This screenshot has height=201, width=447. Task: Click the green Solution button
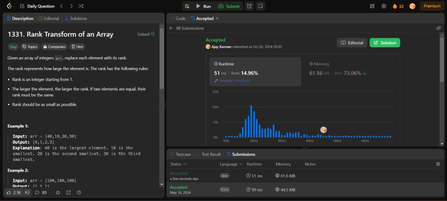(x=385, y=42)
